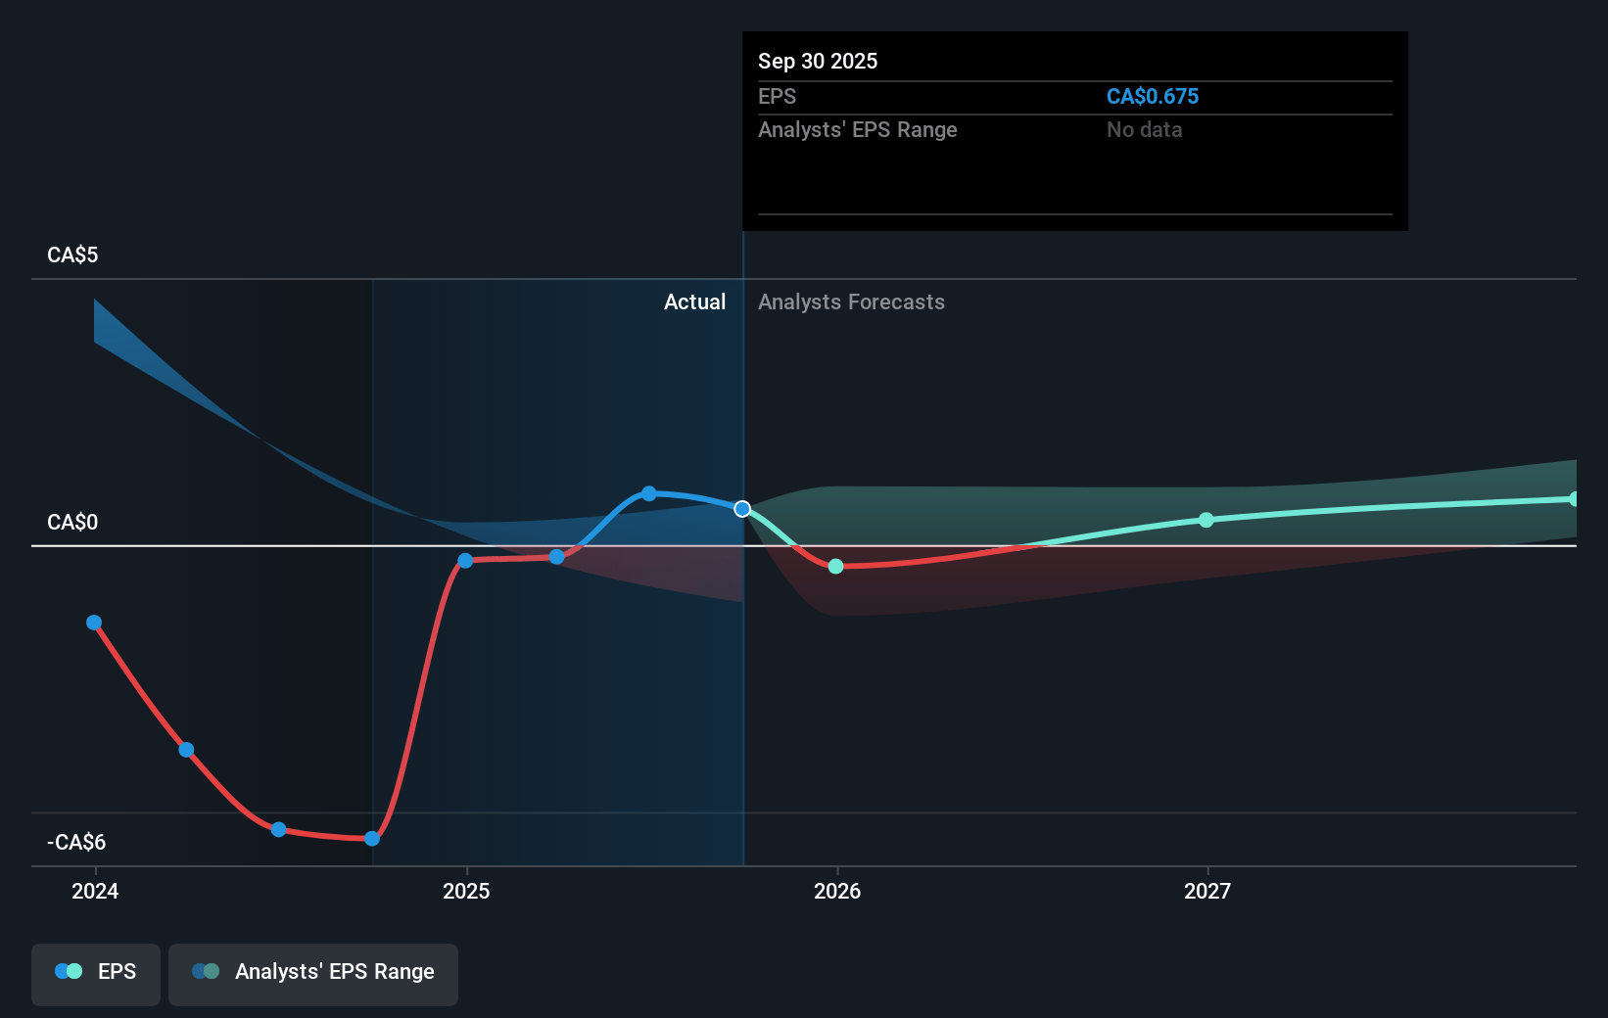Click the highlighted Sep 30 2025 data point
1608x1018 pixels.
(x=742, y=509)
